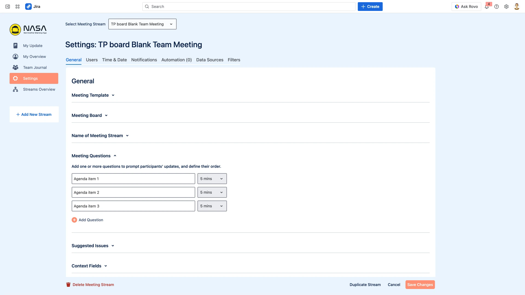
Task: Open notifications bell showing 4 alerts
Action: click(487, 7)
